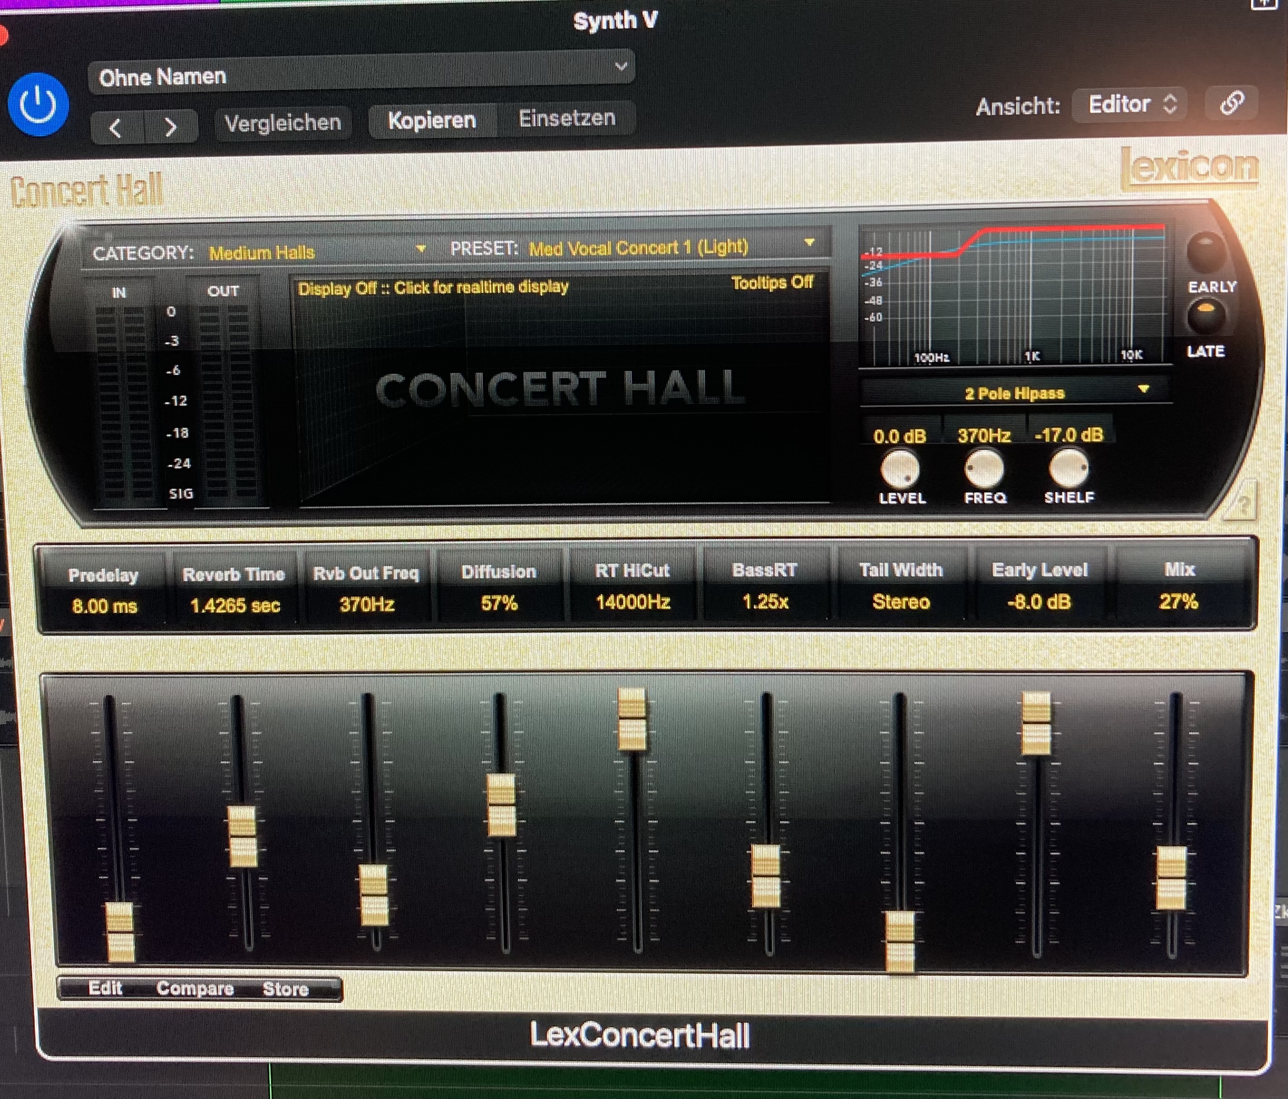Toggle Tooltips Off text
The height and width of the screenshot is (1099, 1288).
click(x=772, y=283)
